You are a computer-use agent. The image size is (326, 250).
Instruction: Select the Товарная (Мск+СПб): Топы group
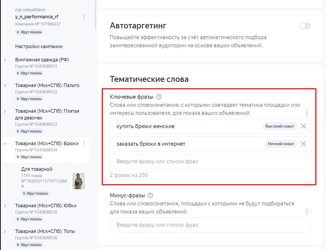point(45,231)
